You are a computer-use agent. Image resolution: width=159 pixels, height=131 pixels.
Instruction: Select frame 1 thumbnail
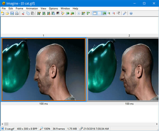43,69
